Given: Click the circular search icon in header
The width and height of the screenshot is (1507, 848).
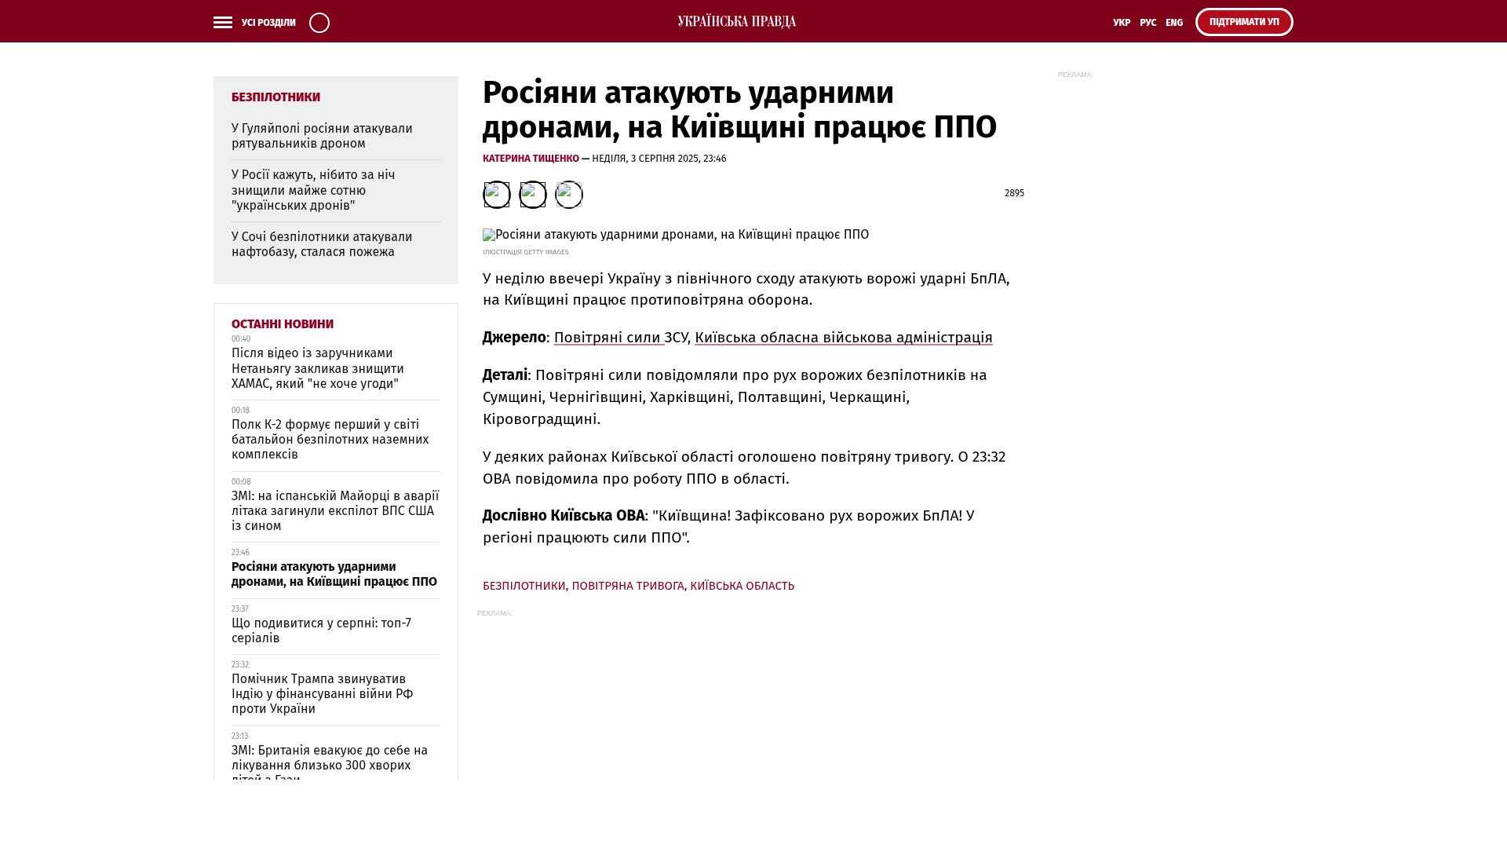Looking at the screenshot, I should pos(319,23).
